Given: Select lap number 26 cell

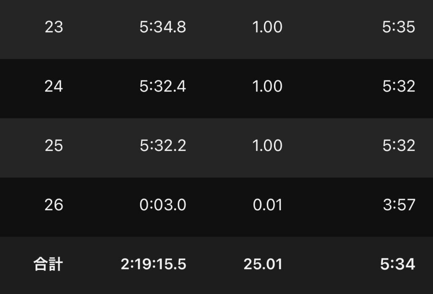Looking at the screenshot, I should [54, 205].
